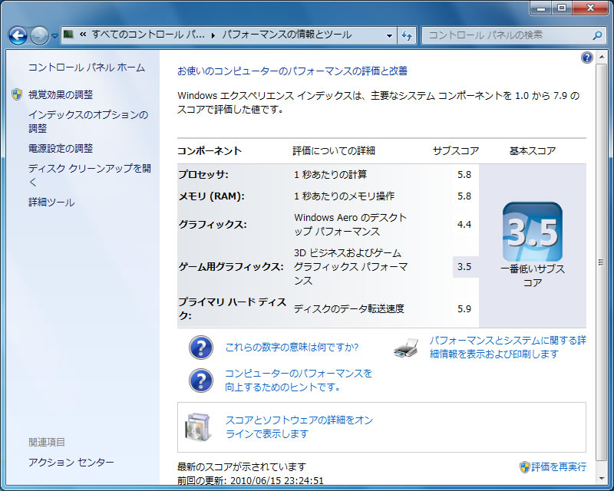Click the magnifier icon in search box
This screenshot has height=491, width=614.
click(597, 35)
